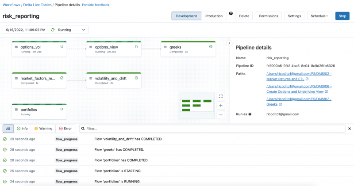354x186 pixels.
Task: Show All events tab
Action: point(8,129)
